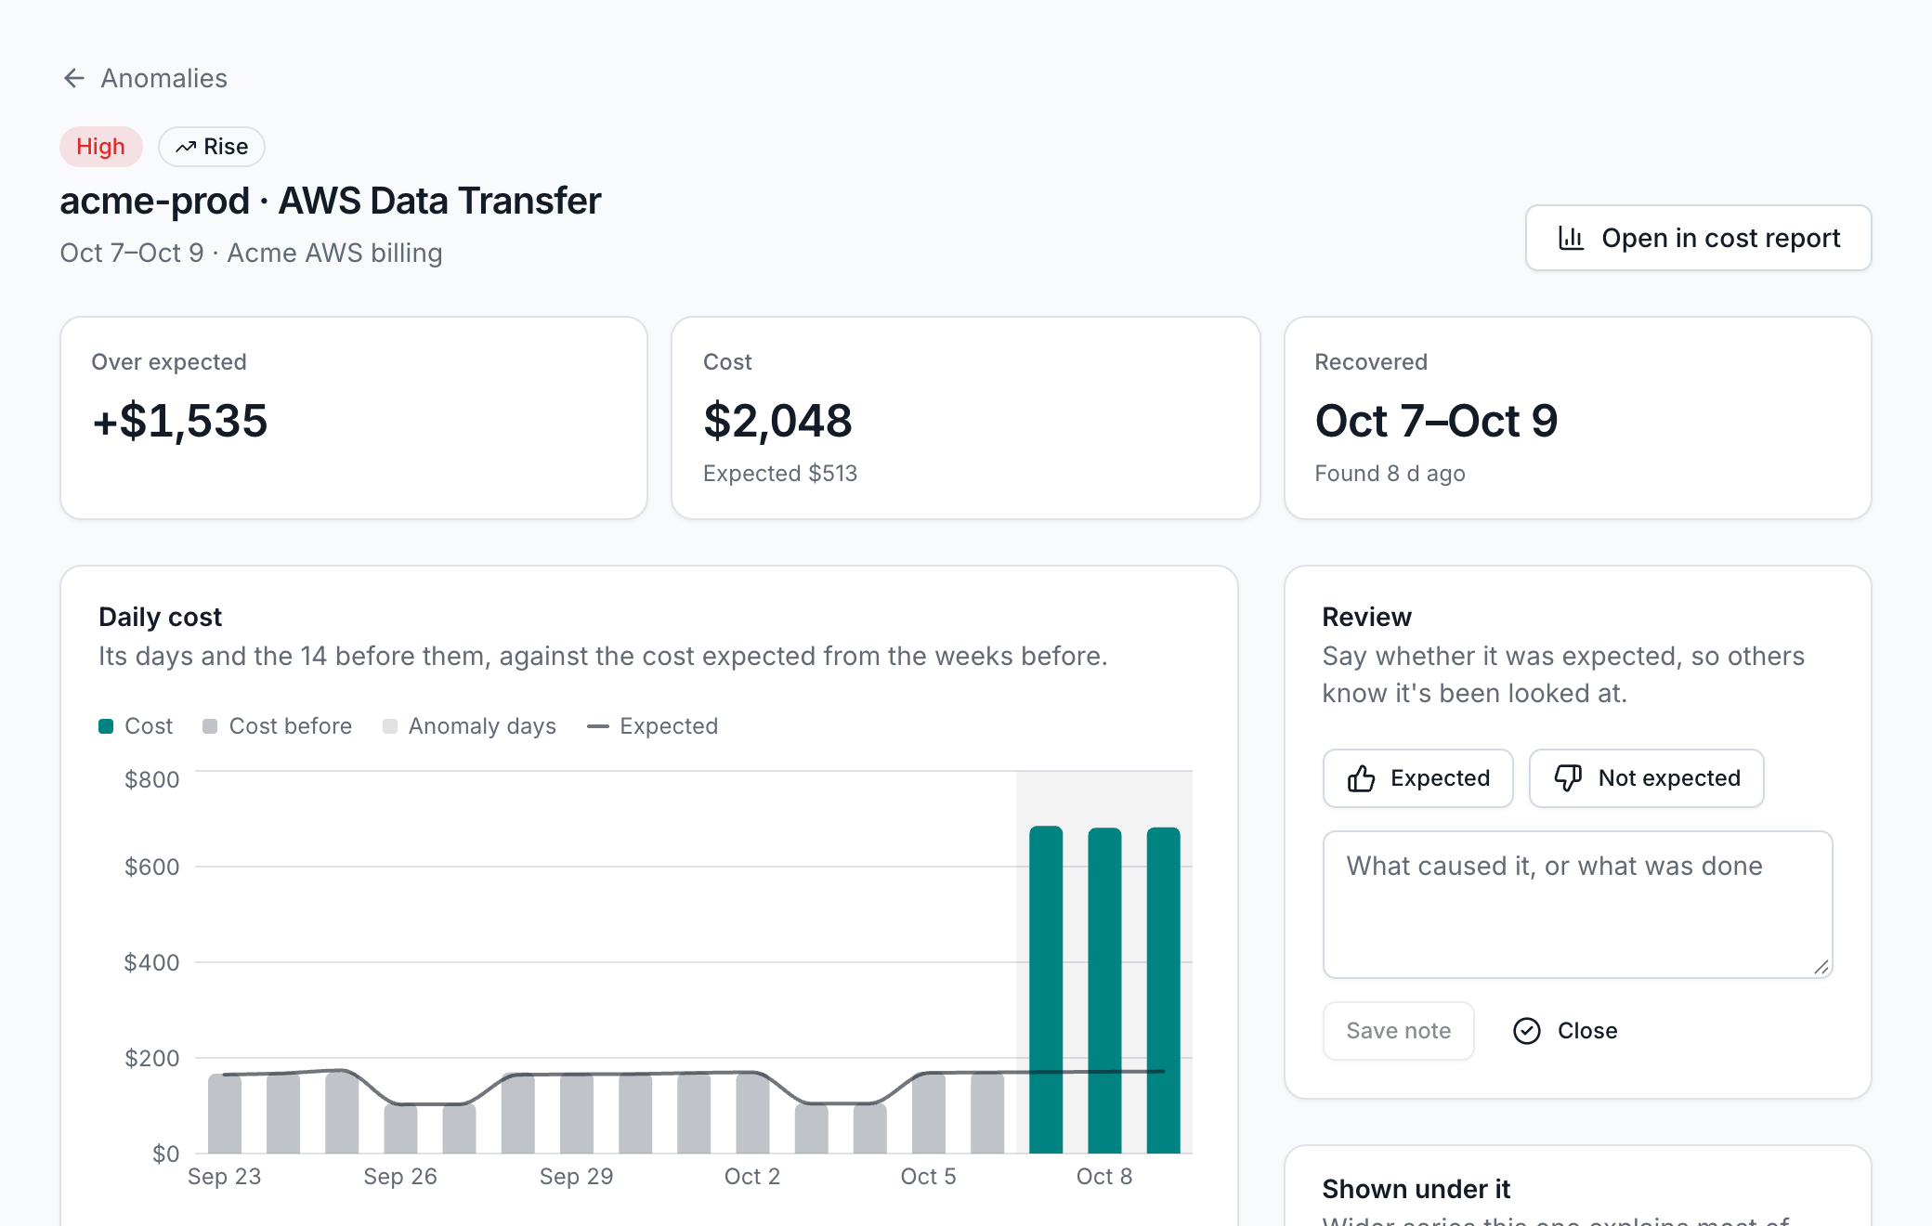The width and height of the screenshot is (1932, 1226).
Task: Click the Sep 26 axis label
Action: (400, 1177)
